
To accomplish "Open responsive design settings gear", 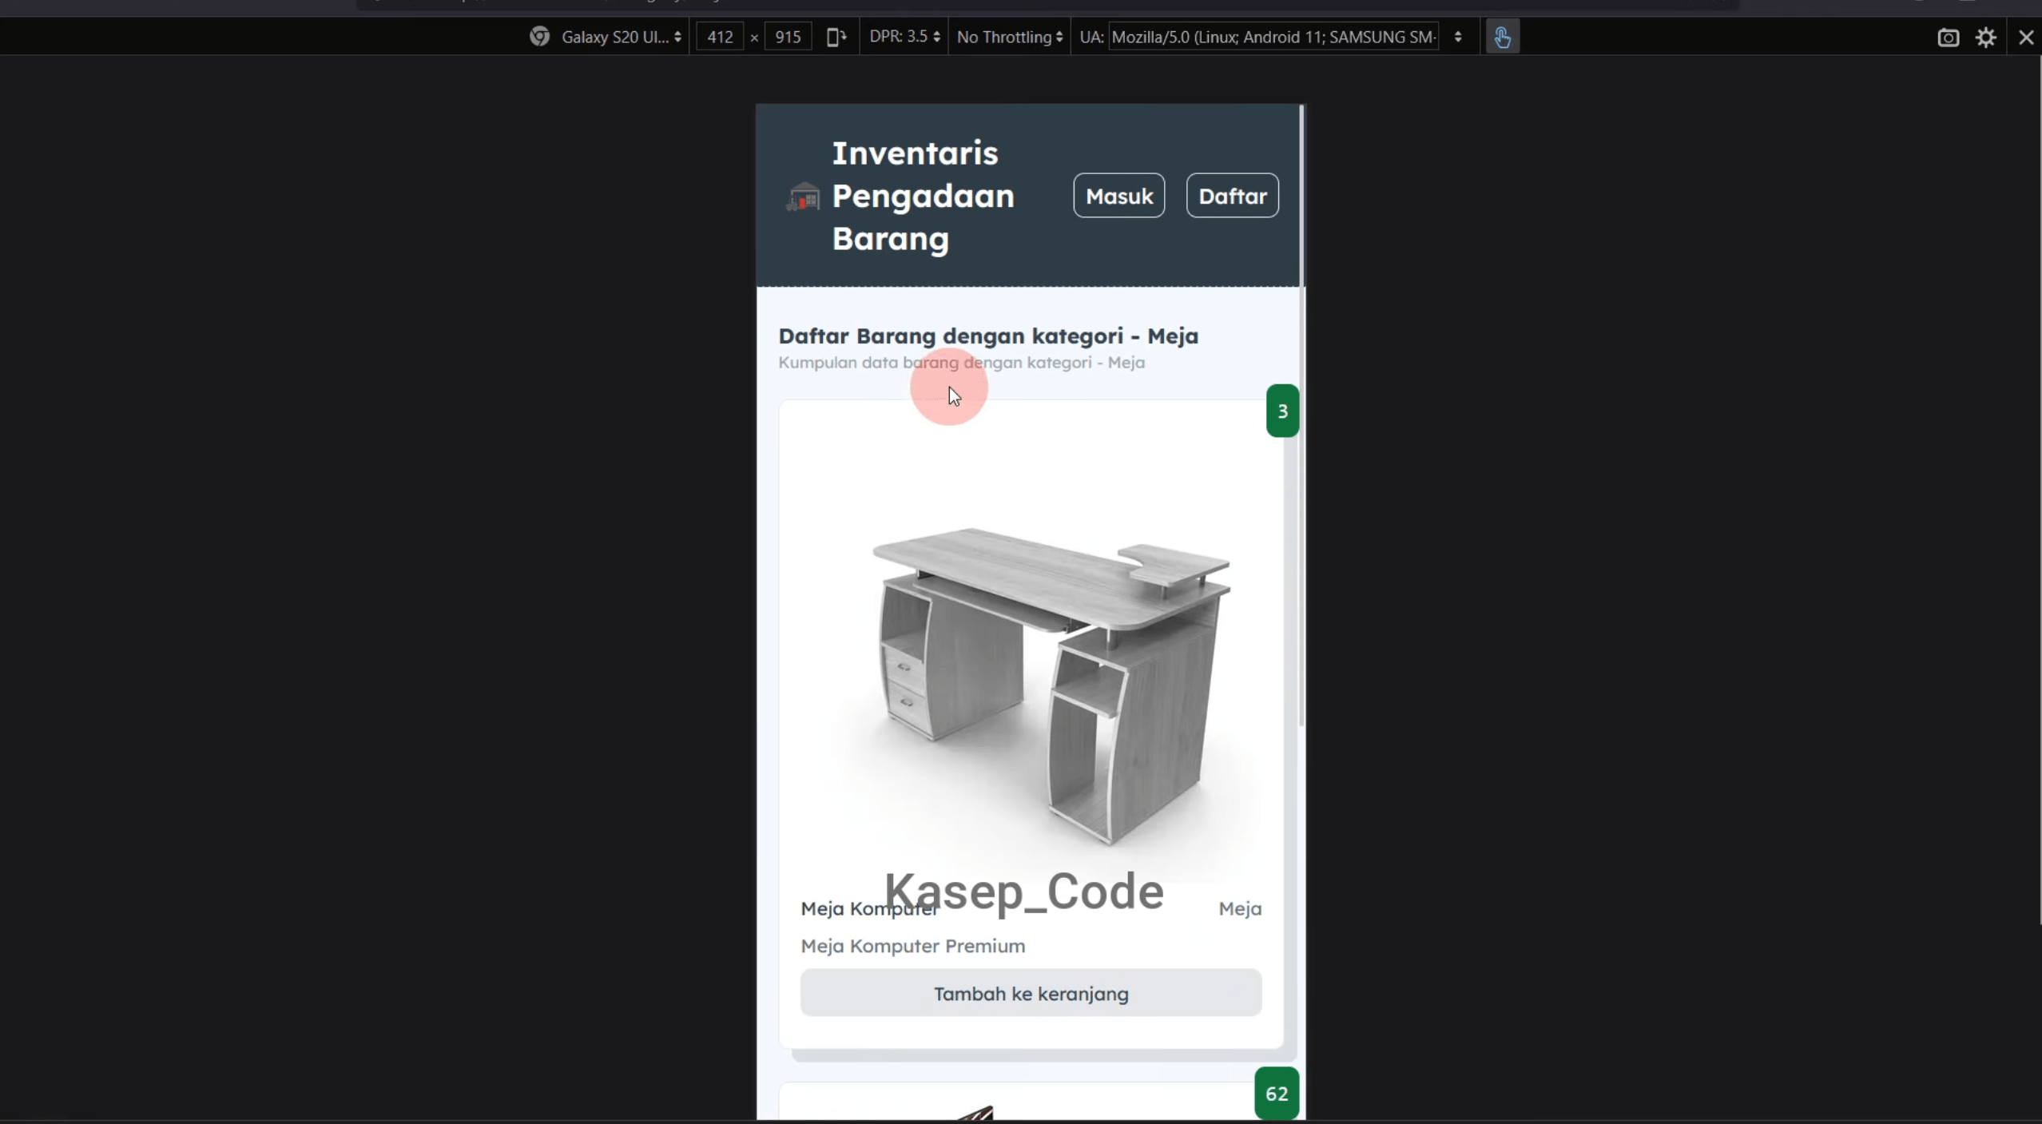I will coord(1986,38).
